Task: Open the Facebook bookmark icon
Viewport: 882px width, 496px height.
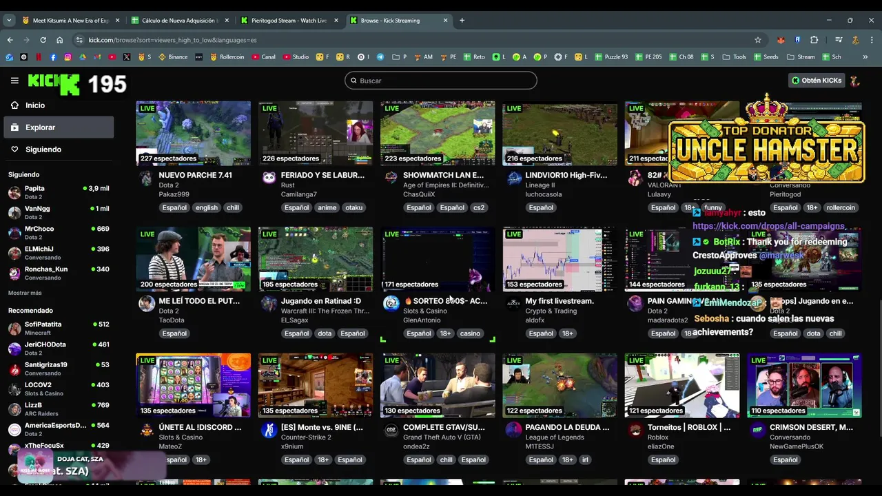Action: [x=53, y=57]
